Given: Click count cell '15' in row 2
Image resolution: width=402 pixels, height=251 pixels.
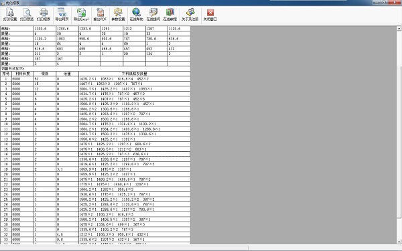Looking at the screenshot, I should pyautogui.click(x=45, y=84).
